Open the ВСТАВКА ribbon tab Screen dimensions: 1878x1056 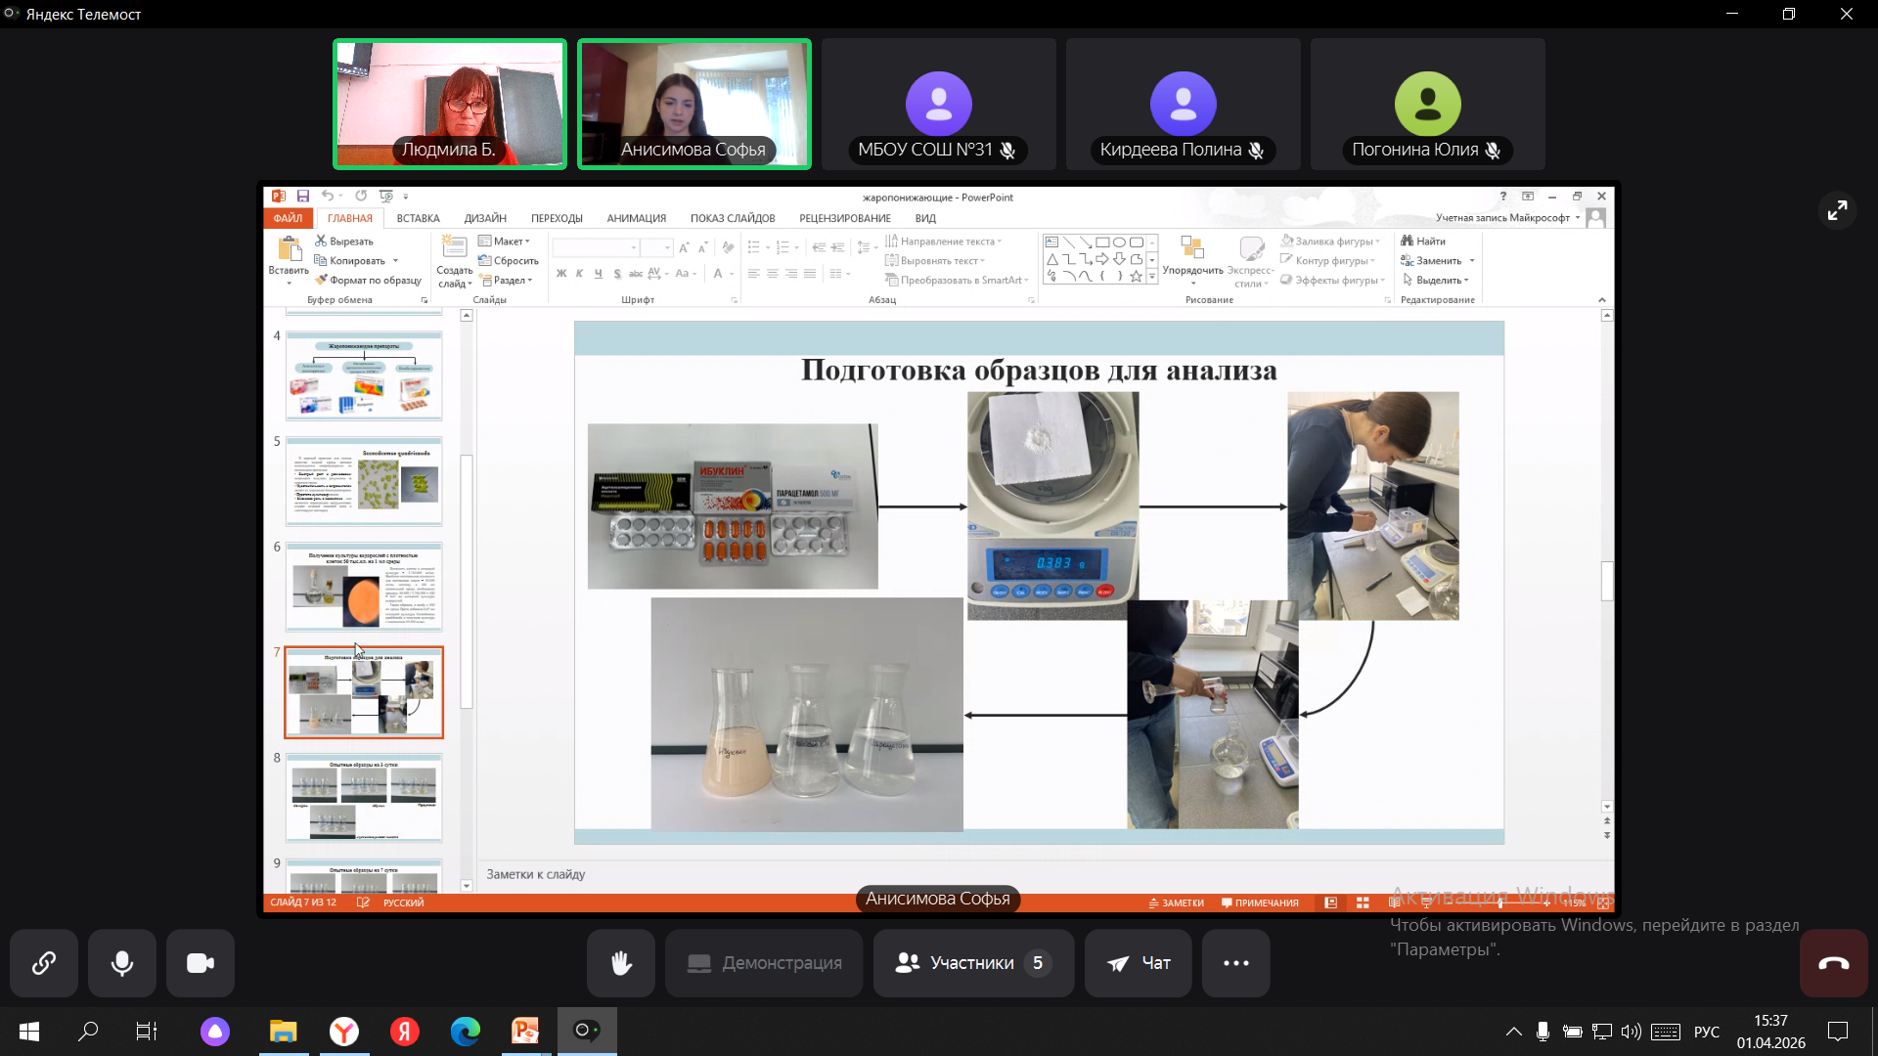[418, 218]
